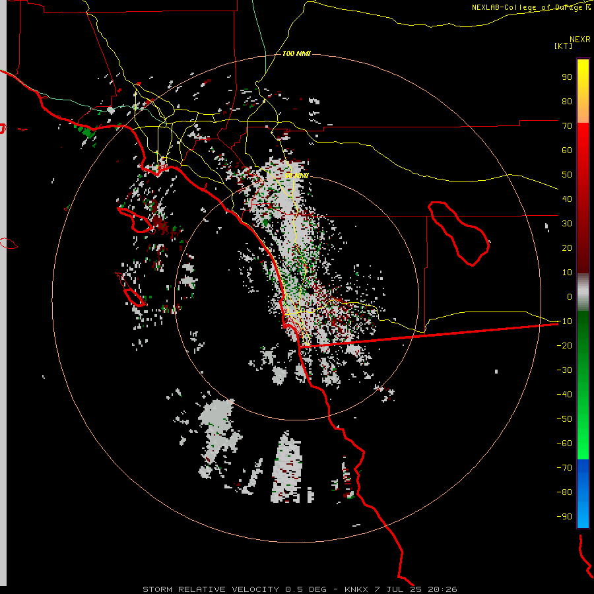
Task: Click the 100 NMI range ring label
Action: (296, 54)
